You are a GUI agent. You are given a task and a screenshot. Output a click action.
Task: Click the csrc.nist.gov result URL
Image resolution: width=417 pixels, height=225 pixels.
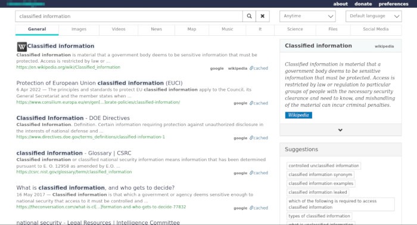74,172
